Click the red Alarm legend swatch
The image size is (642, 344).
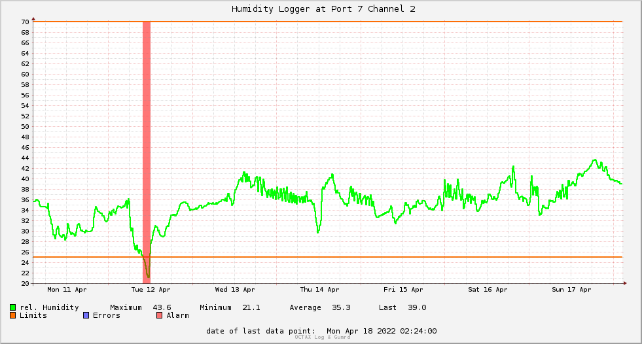[x=159, y=315]
